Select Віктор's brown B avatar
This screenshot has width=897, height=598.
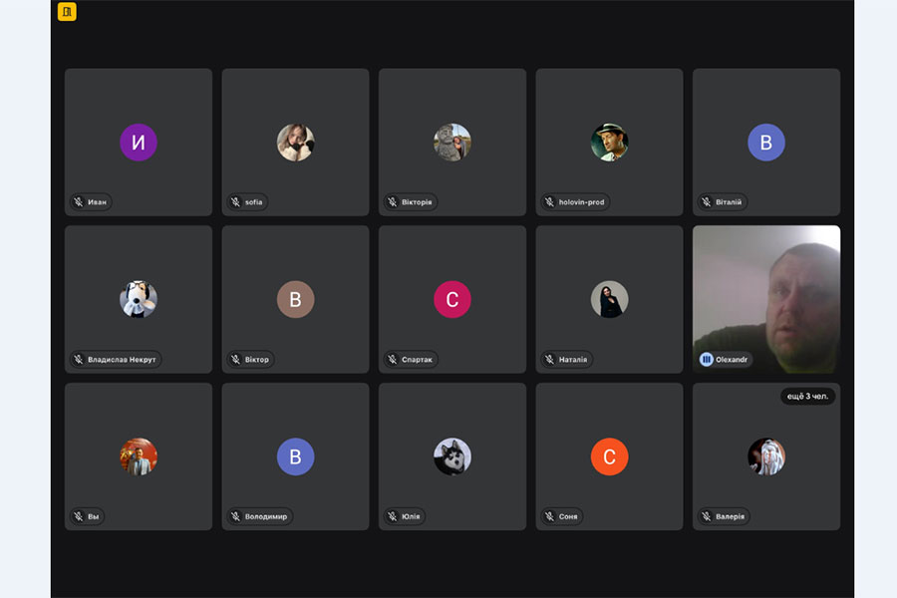(295, 299)
